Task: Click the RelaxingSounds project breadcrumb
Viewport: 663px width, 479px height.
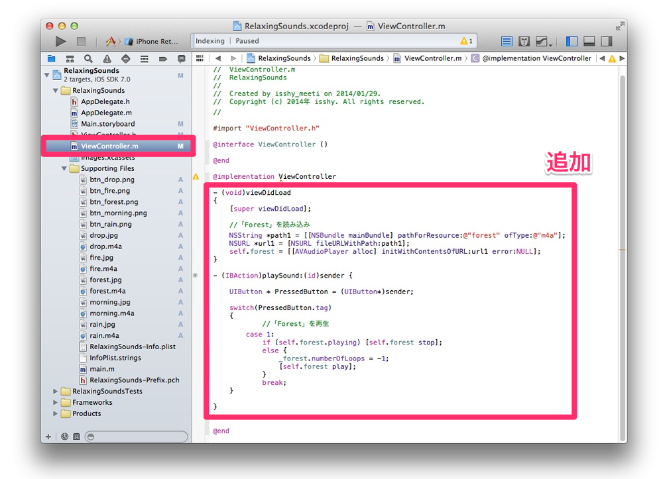Action: coord(278,58)
